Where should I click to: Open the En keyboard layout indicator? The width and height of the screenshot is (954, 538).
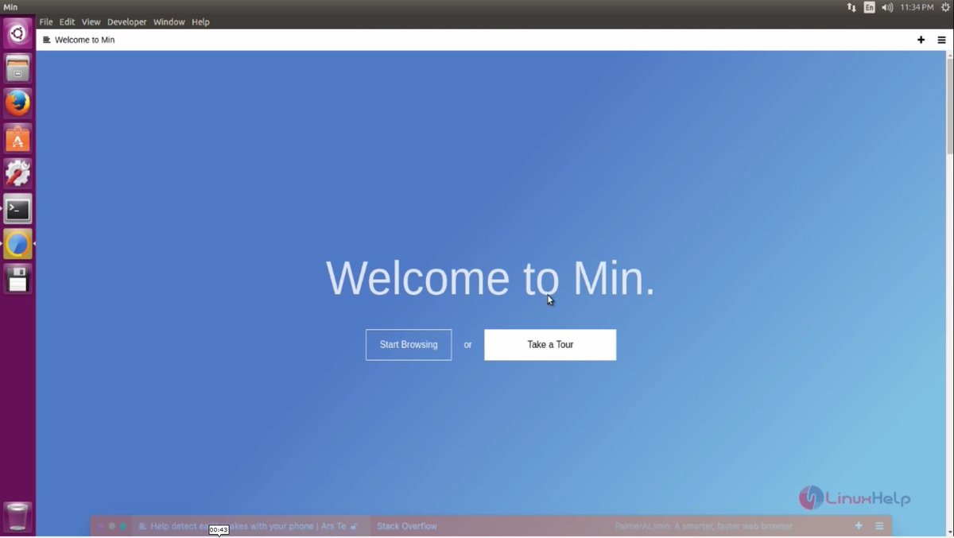click(x=870, y=7)
